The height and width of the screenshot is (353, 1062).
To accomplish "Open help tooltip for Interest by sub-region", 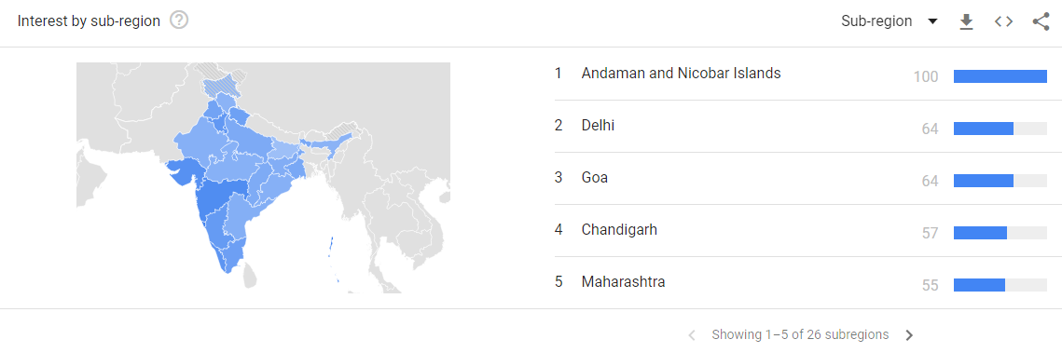I will click(x=179, y=21).
